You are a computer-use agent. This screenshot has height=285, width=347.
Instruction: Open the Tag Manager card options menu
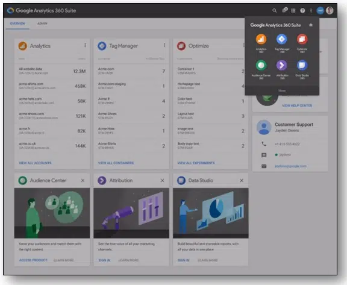[x=164, y=45]
